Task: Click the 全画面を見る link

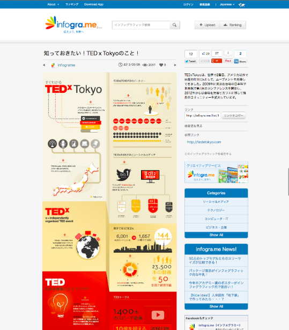Action: coord(194,126)
